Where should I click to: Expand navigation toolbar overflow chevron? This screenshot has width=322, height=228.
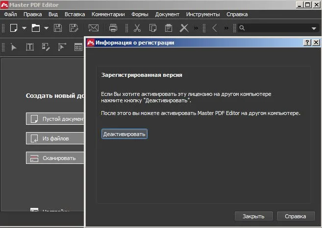(x=226, y=28)
